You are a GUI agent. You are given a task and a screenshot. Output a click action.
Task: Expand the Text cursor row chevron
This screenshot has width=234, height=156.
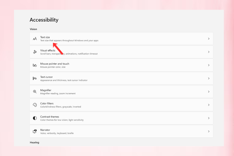209,78
